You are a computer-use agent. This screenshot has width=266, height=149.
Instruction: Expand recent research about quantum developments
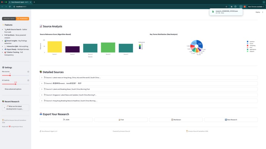click(x=16, y=108)
